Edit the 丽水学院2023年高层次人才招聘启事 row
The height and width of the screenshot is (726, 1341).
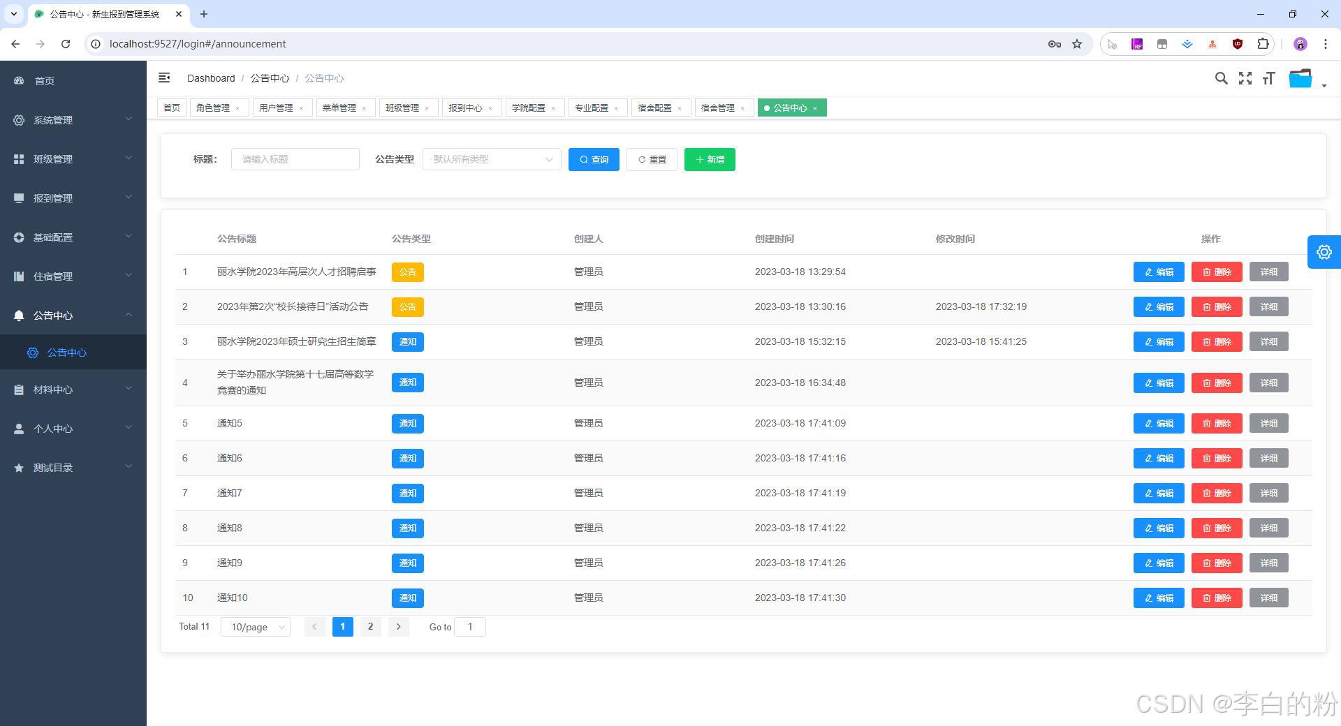tap(1159, 272)
